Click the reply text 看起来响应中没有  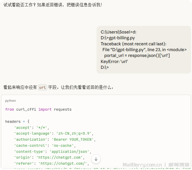[x=20, y=87]
